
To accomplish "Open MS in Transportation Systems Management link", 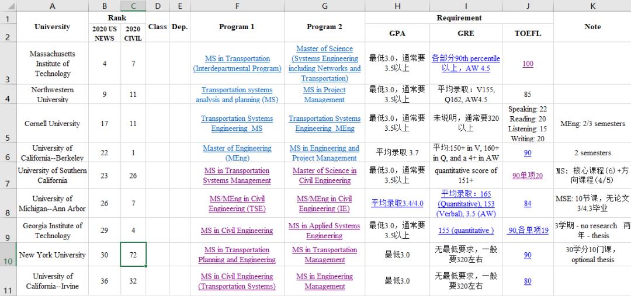I will click(x=237, y=175).
